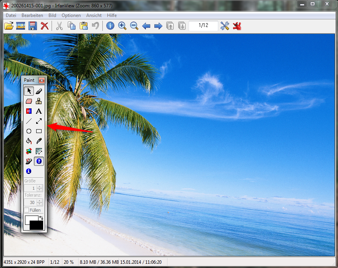Go to next image with right arrow

click(x=158, y=26)
